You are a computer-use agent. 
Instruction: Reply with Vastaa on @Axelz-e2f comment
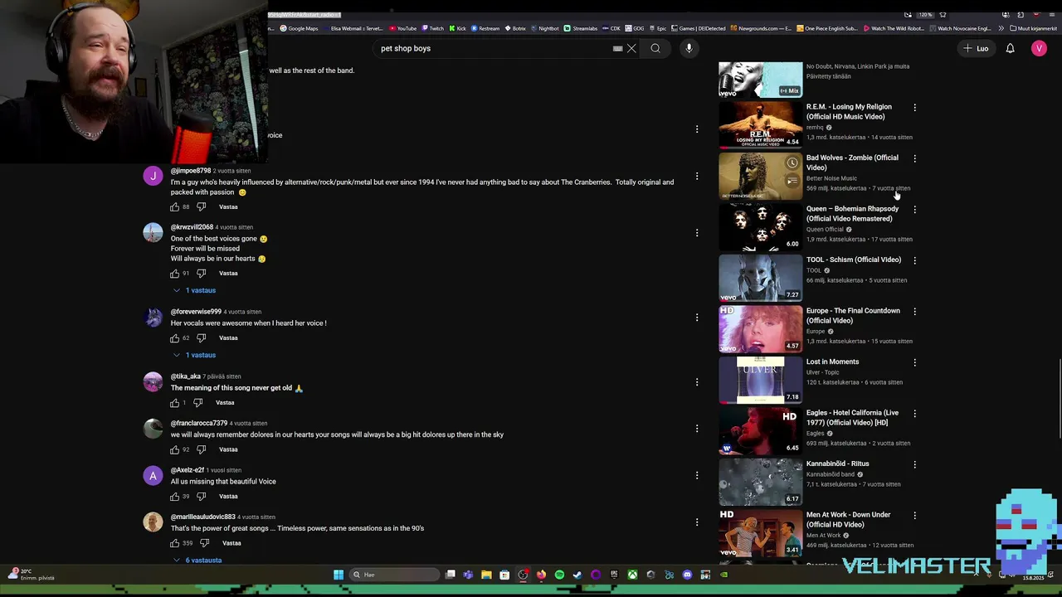228,496
